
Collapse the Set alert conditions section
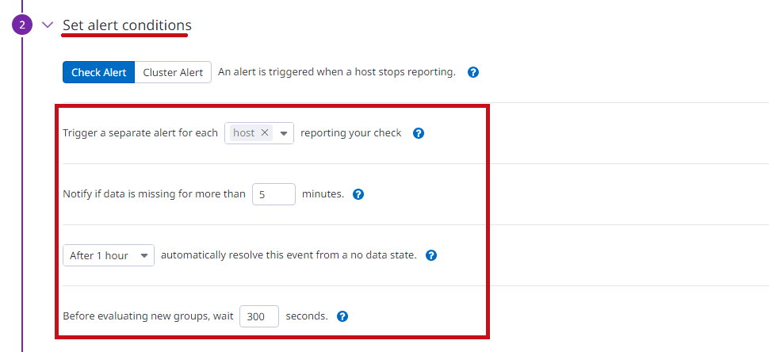point(48,25)
